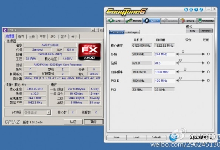
Task: Open the 内存 tab in CPU-Z
Action: (x=42, y=36)
